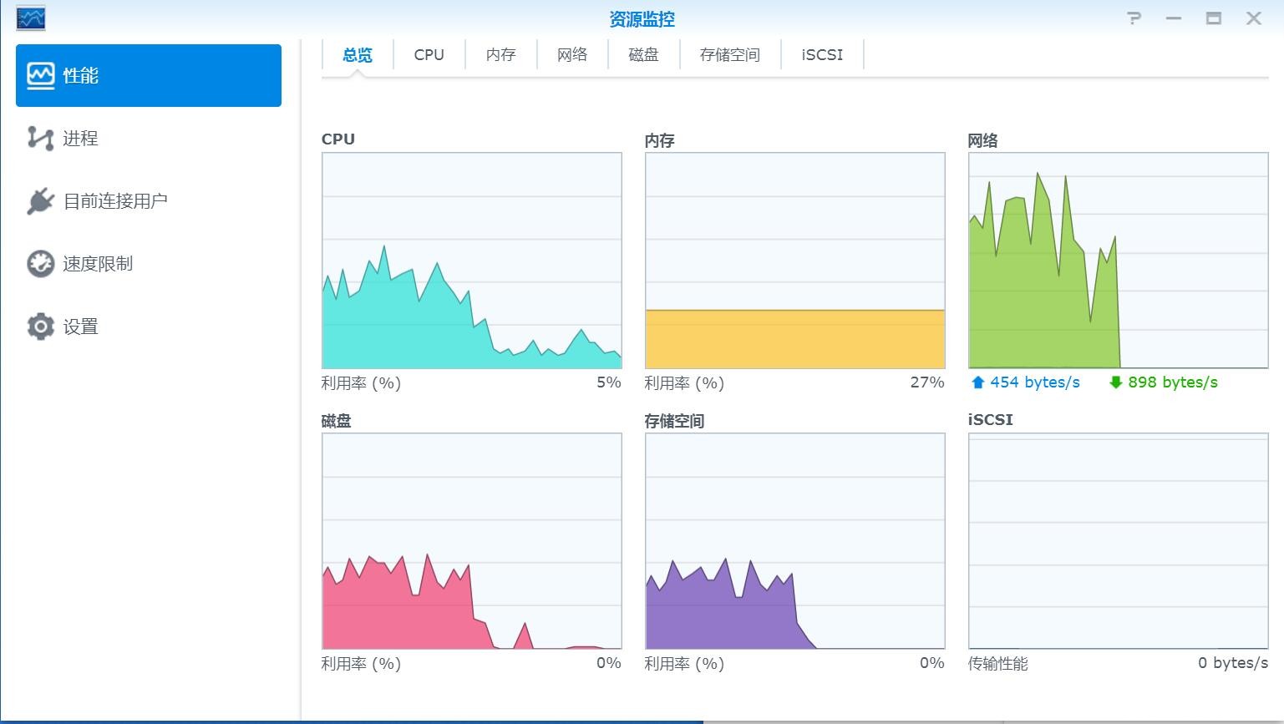Click the 5% CPU usage value
1284x724 pixels.
(609, 382)
